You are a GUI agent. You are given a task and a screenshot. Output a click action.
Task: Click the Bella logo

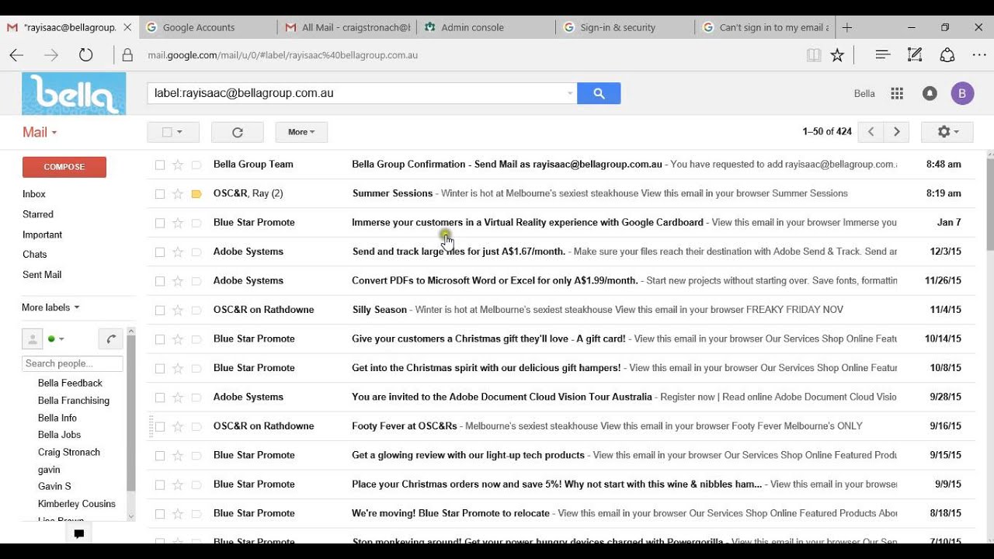74,94
